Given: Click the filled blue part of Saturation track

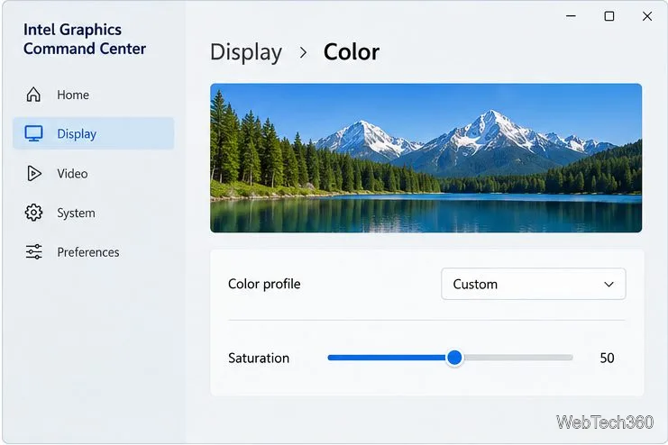Looking at the screenshot, I should pos(387,358).
